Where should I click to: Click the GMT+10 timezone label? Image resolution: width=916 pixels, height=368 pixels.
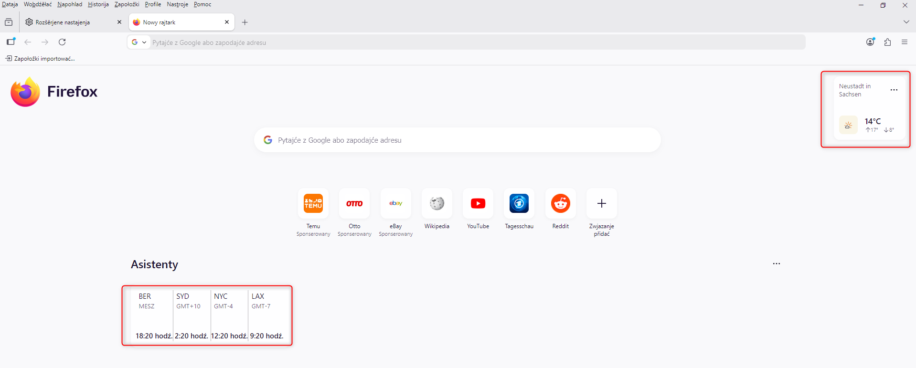click(188, 306)
